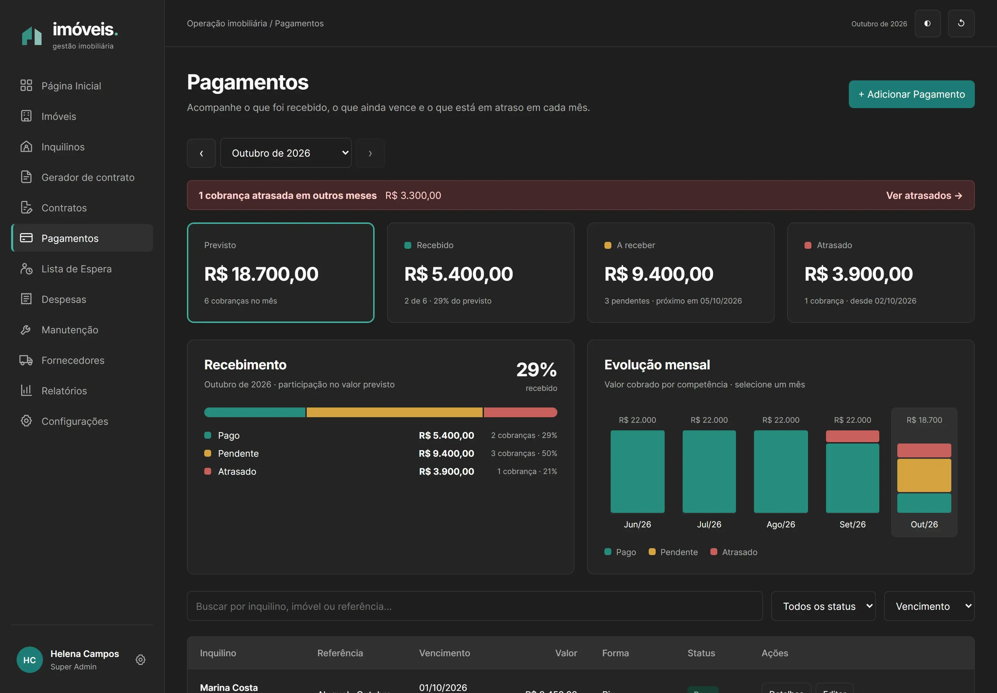This screenshot has width=997, height=693.
Task: Open Relatórios in the sidebar menu
Action: pyautogui.click(x=82, y=391)
